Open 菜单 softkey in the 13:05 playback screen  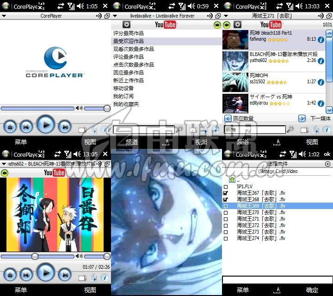[21, 290]
